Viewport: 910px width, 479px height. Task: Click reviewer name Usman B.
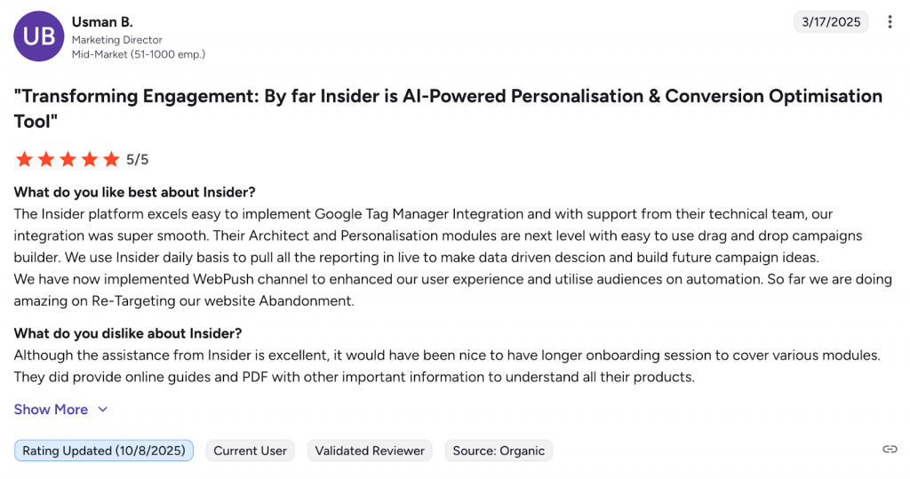(102, 22)
